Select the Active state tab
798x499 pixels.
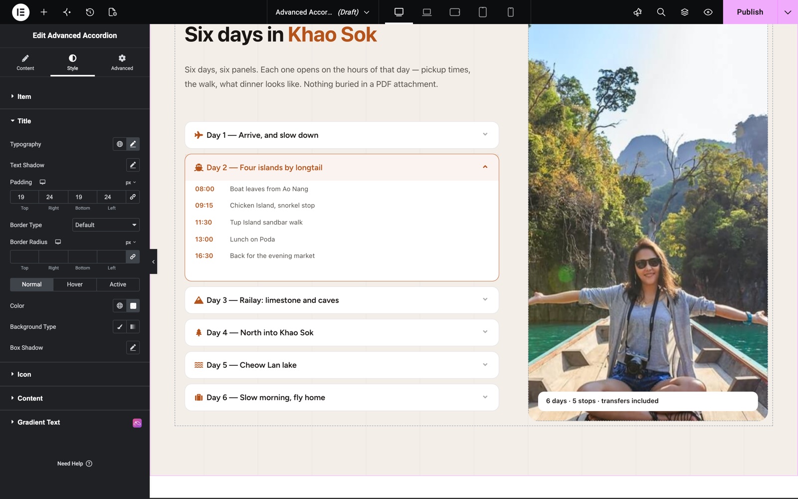tap(118, 284)
